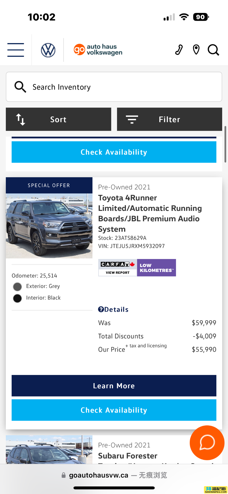Open the Subaru Forester listing title
The width and height of the screenshot is (228, 494).
pyautogui.click(x=128, y=456)
